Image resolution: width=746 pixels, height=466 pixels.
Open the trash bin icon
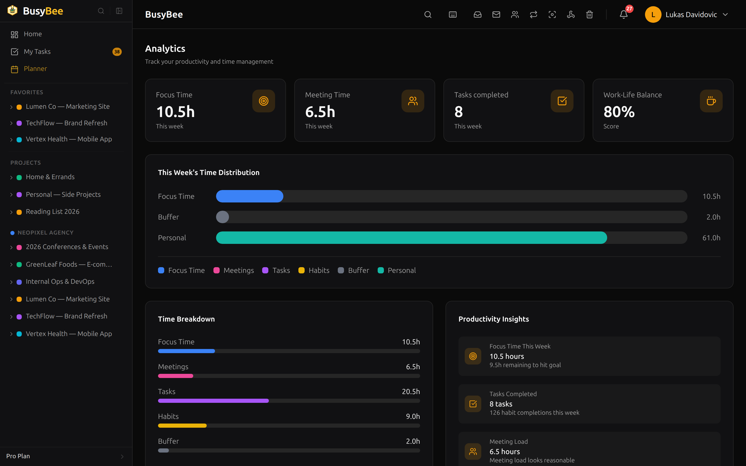(x=589, y=14)
